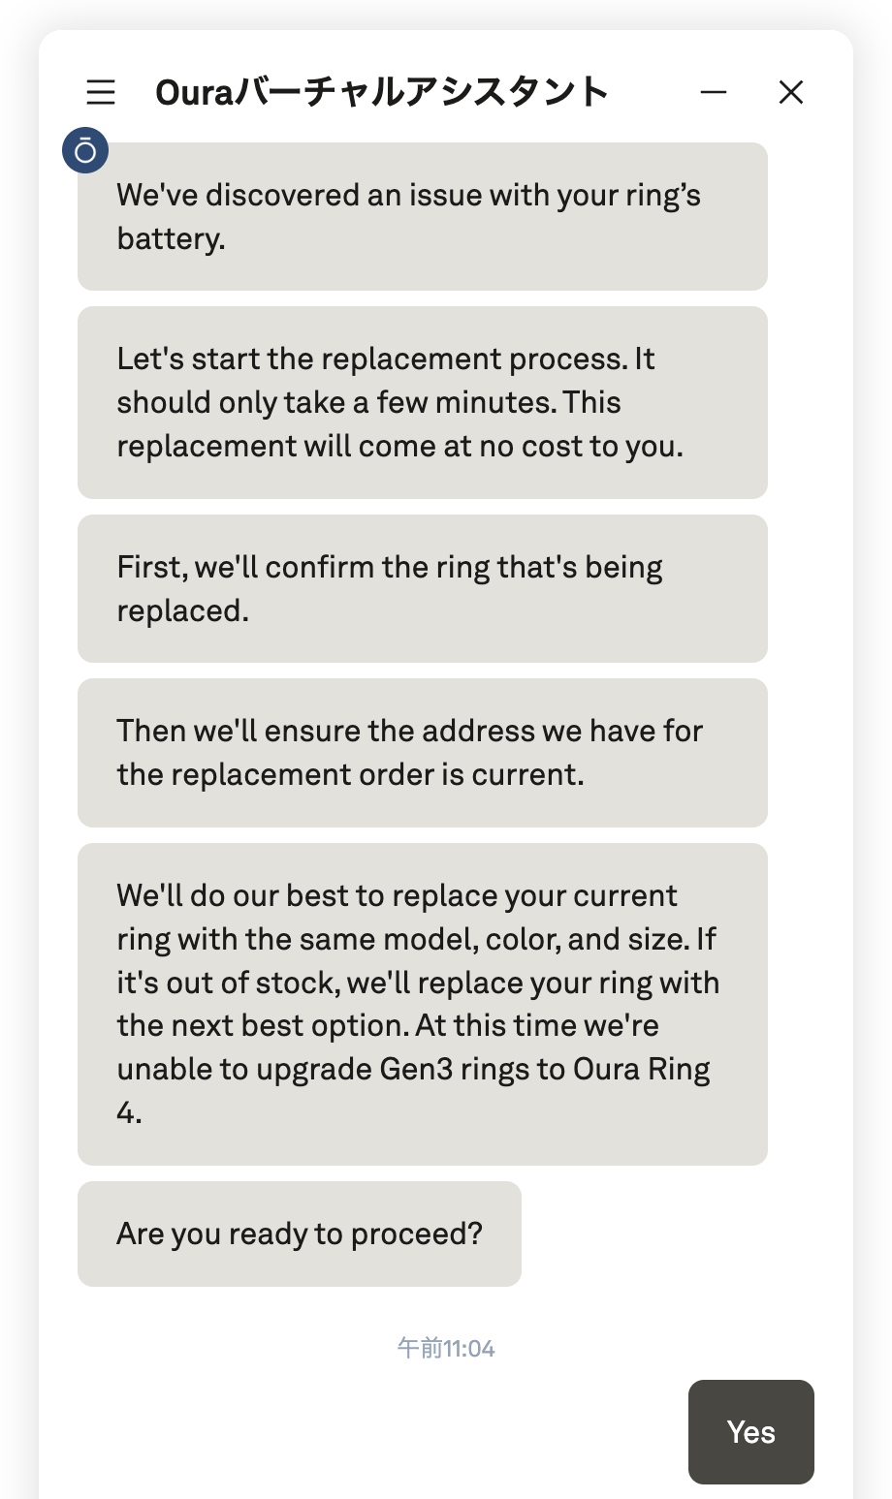
Task: Click the 午前11:04 timestamp
Action: tap(446, 1348)
